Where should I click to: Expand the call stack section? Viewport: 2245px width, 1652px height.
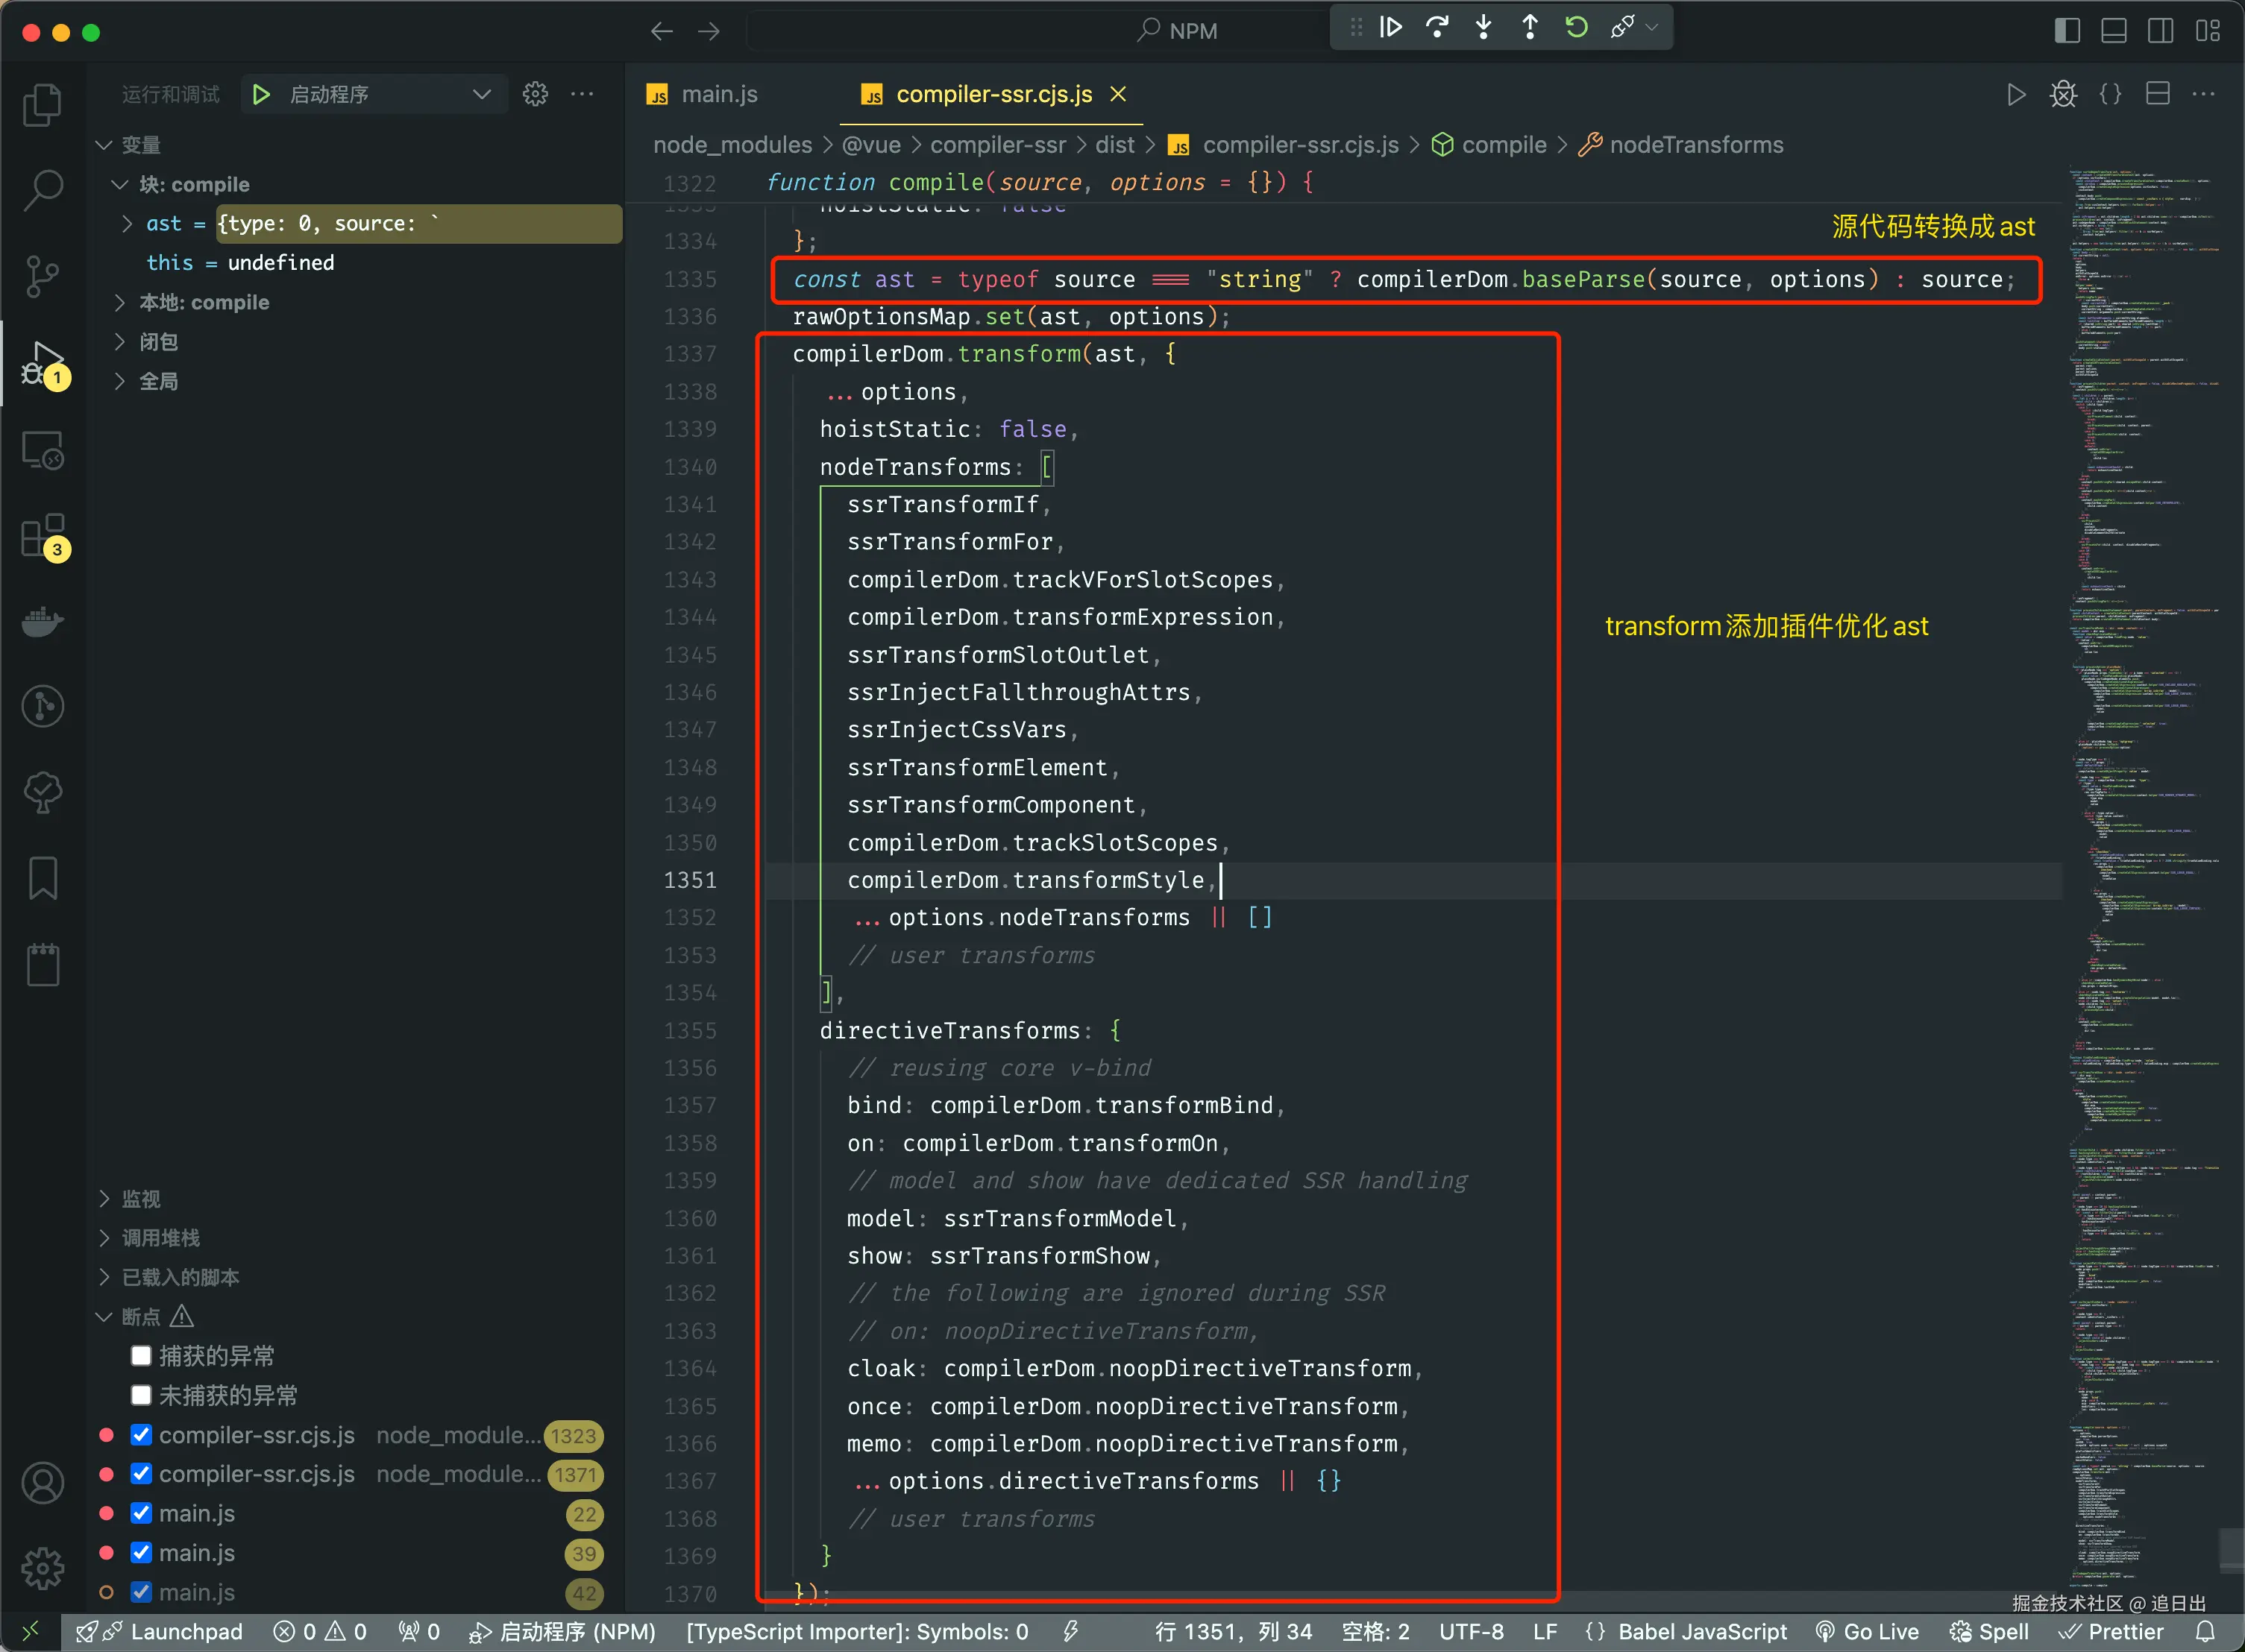[x=160, y=1238]
